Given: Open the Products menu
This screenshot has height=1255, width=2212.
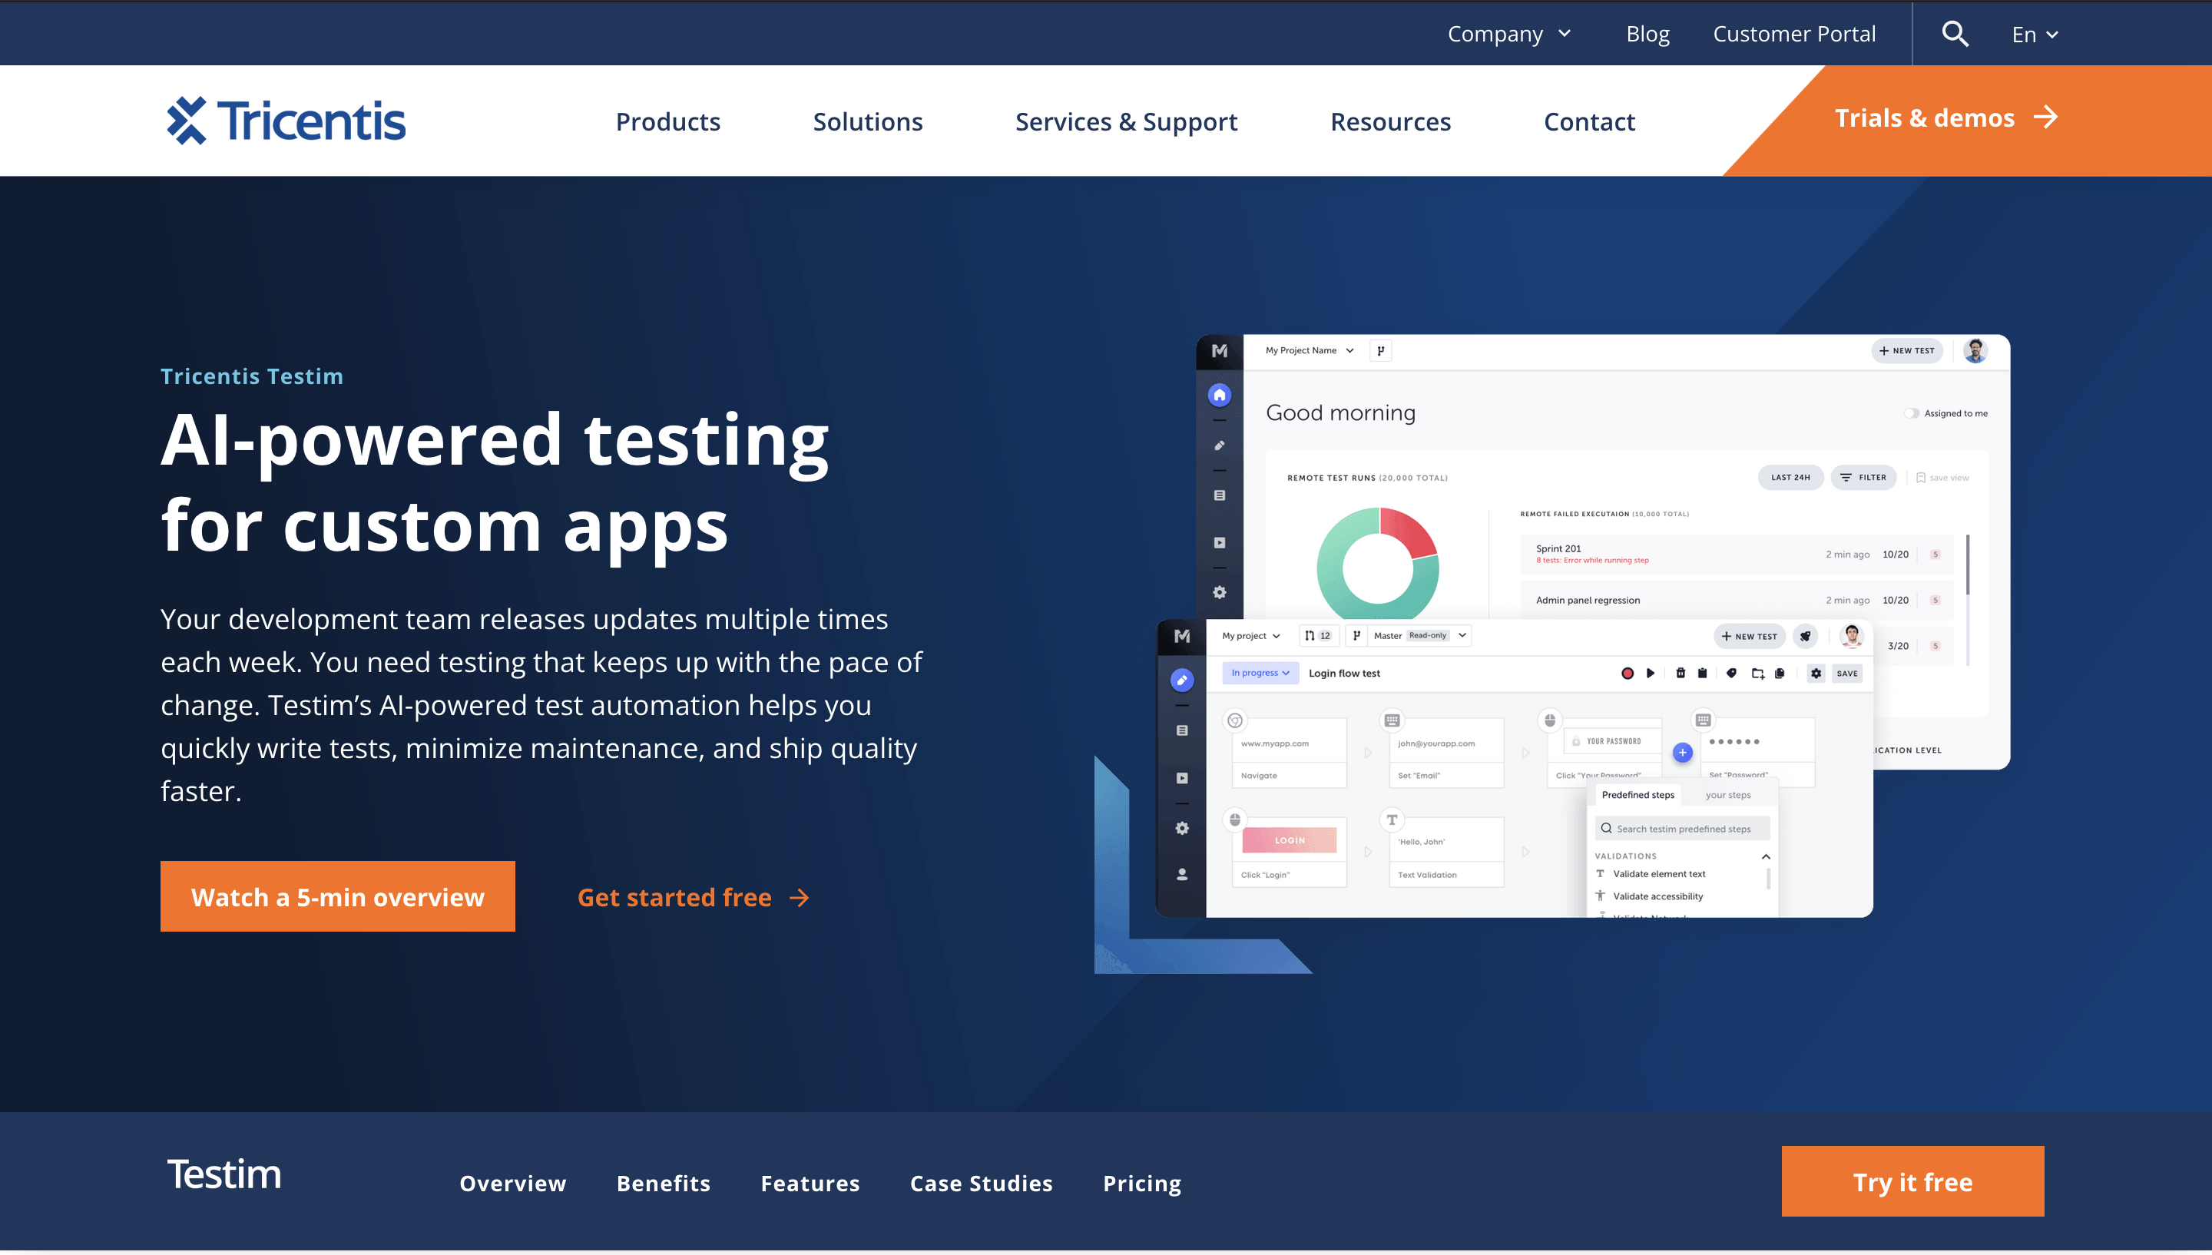Looking at the screenshot, I should click(667, 121).
